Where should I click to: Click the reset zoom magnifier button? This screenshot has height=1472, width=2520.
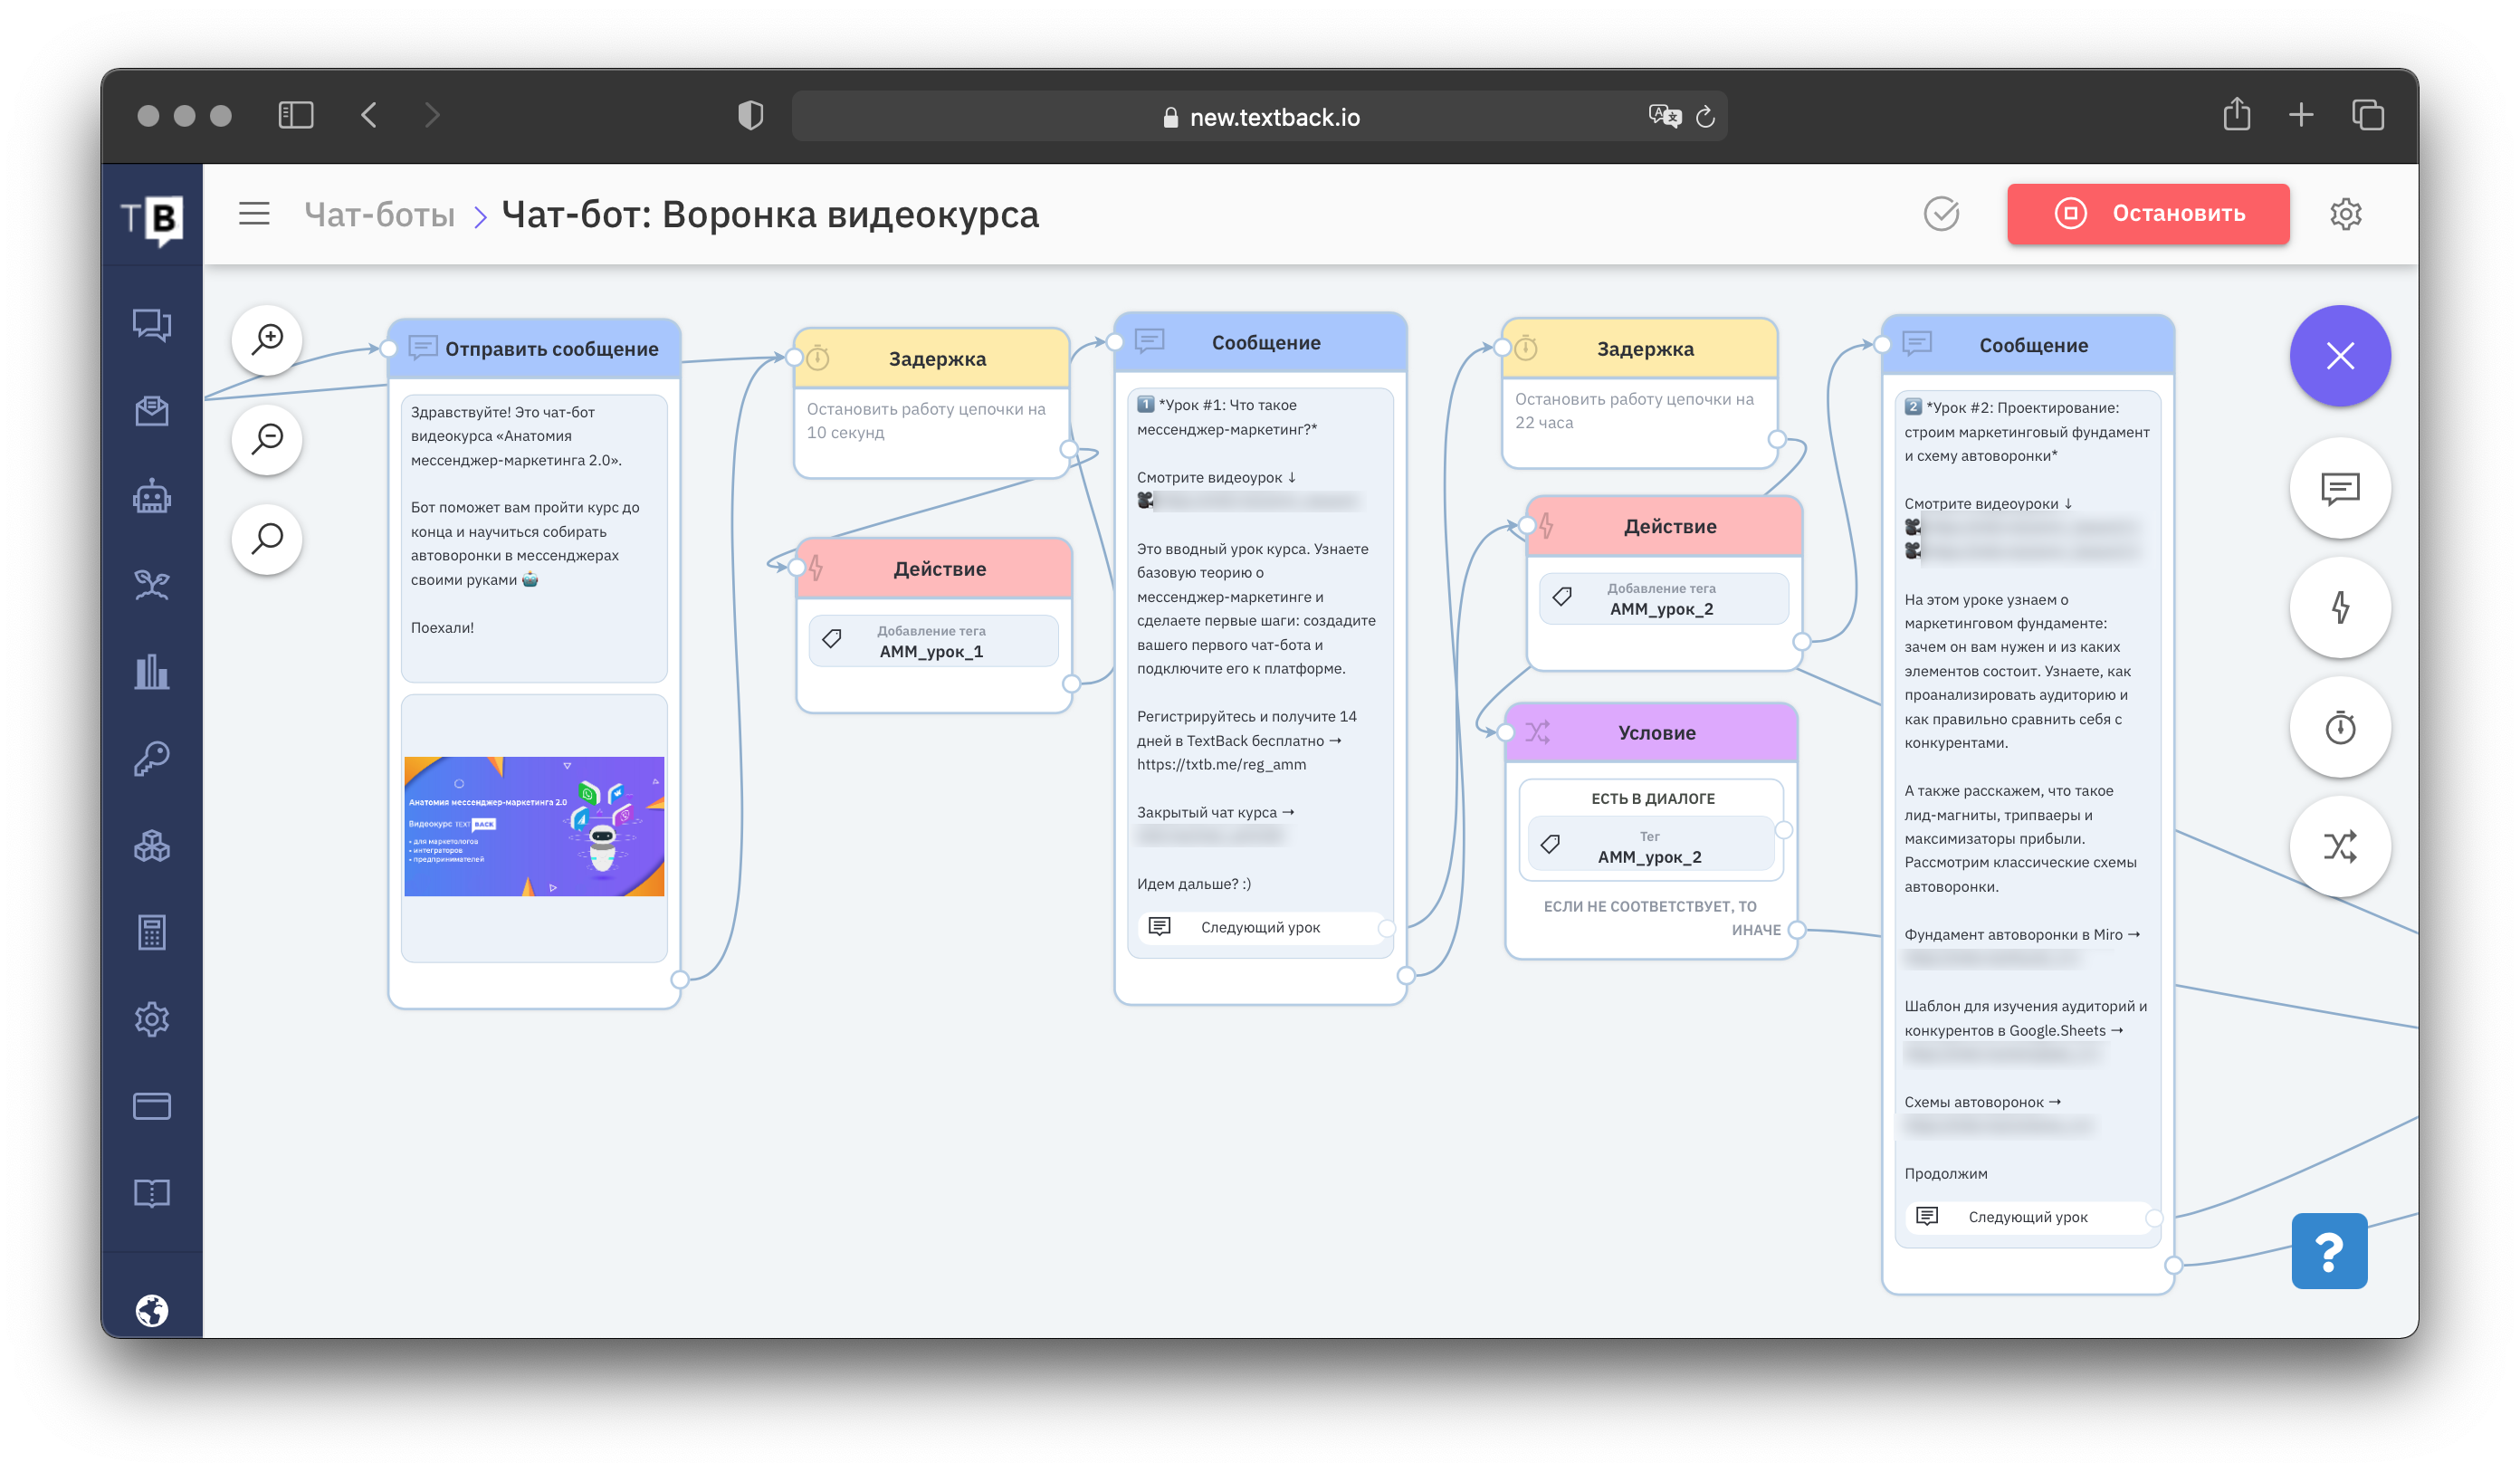pyautogui.click(x=267, y=539)
